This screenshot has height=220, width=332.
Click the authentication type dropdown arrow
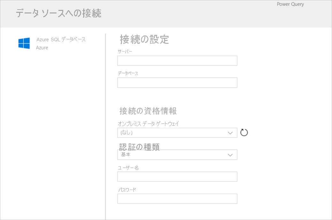230,154
